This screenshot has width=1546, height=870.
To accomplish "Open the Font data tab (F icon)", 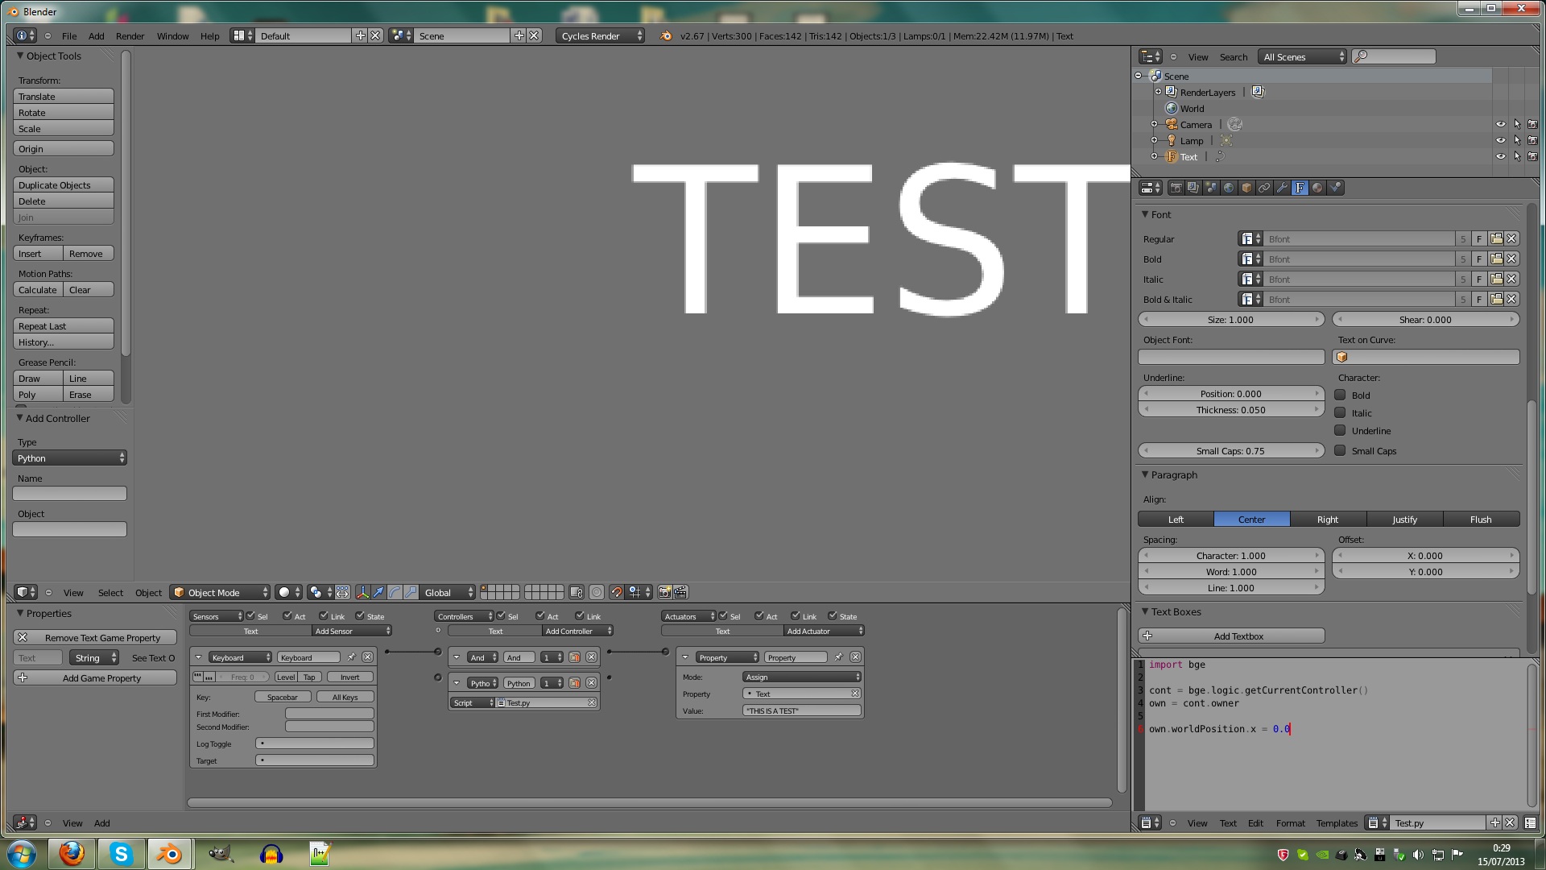I will (1300, 188).
